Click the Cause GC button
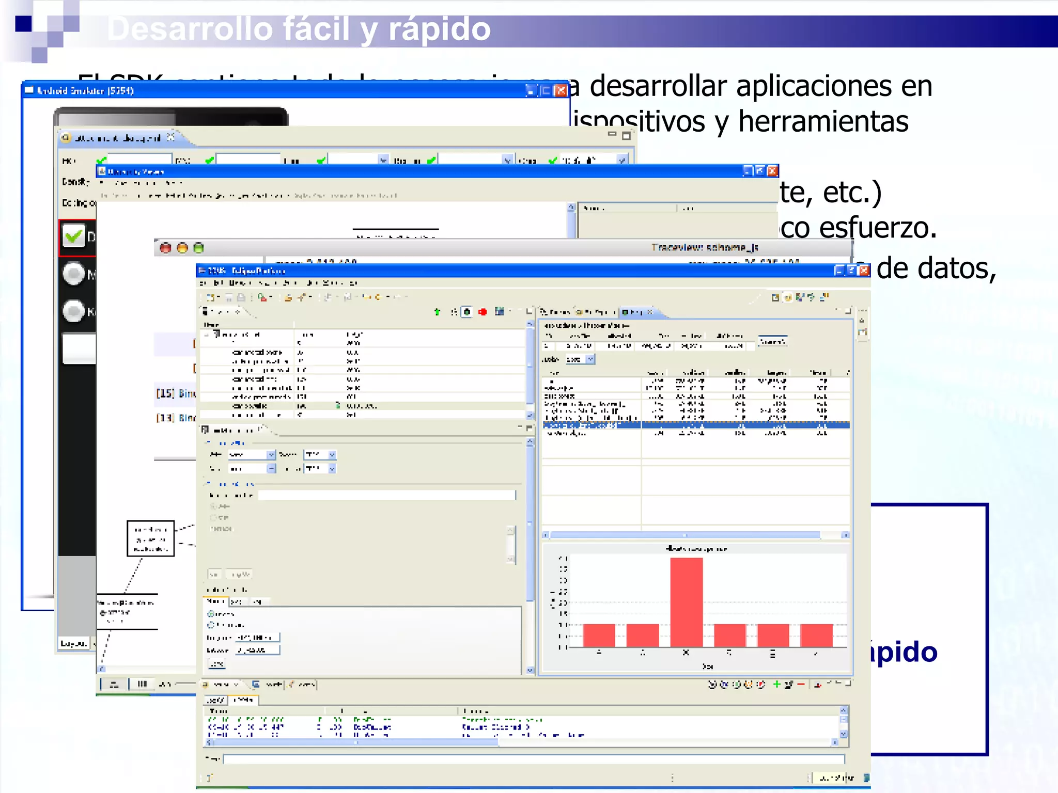Screen dimensions: 1058x793 click(x=772, y=342)
